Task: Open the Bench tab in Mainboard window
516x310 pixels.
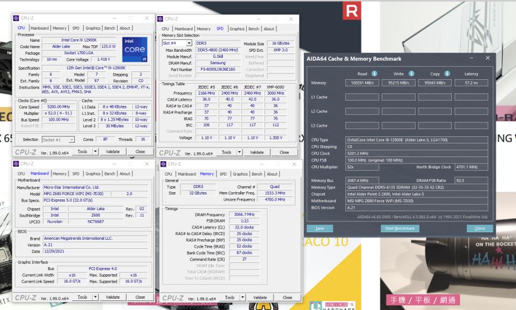Action: [109, 174]
